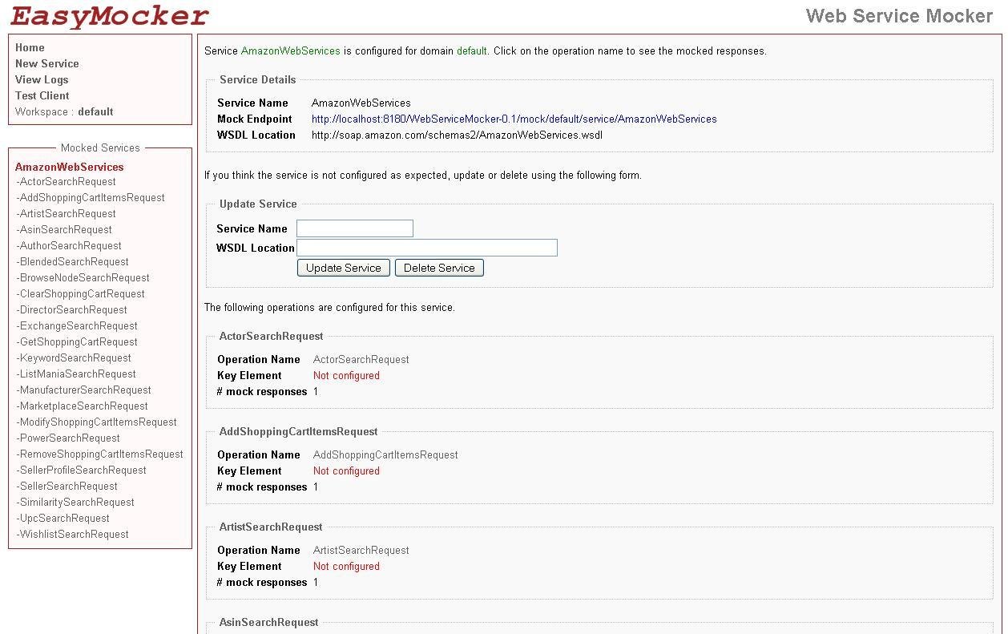The image size is (1008, 634).
Task: Click the Workspace: default label
Action: (x=63, y=111)
